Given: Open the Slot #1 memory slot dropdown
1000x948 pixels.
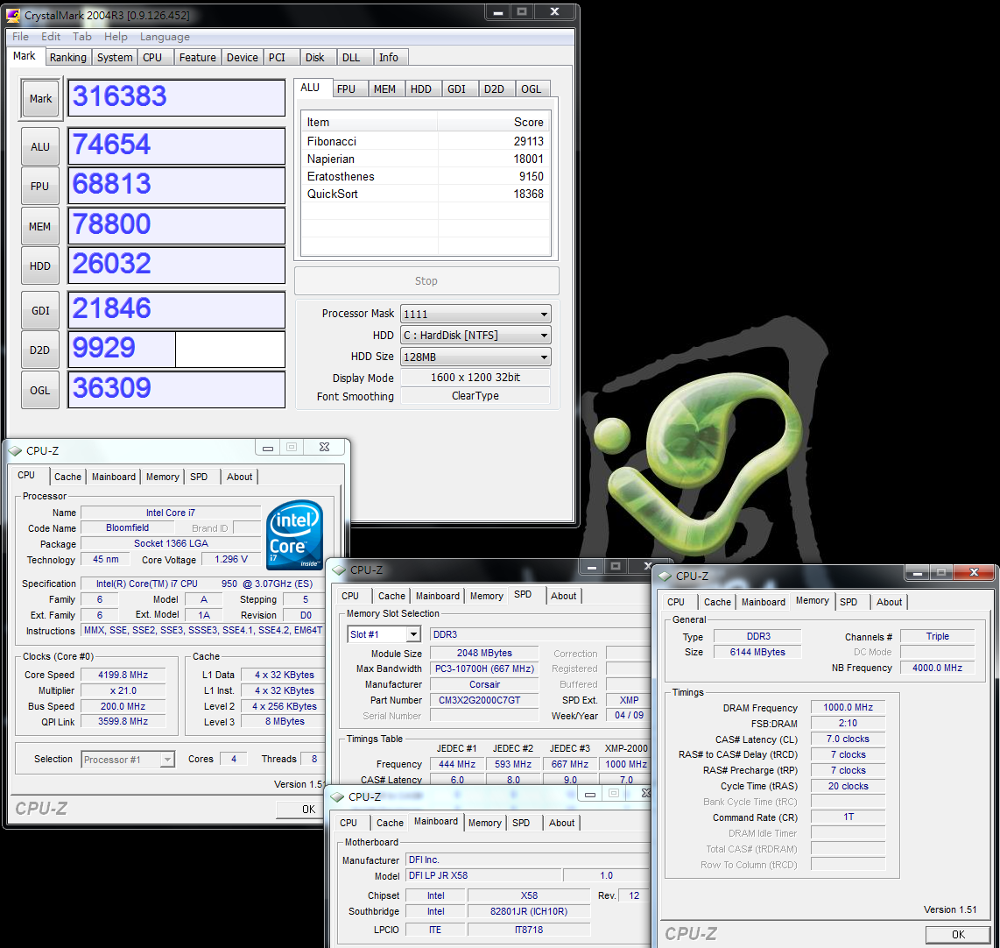Looking at the screenshot, I should (x=384, y=634).
